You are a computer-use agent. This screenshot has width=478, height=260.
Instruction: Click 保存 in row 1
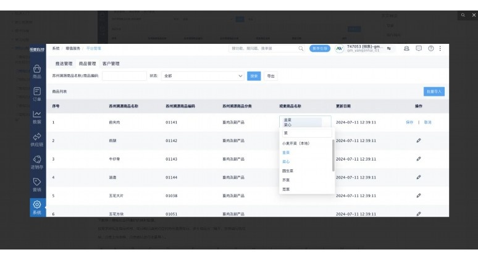point(409,122)
